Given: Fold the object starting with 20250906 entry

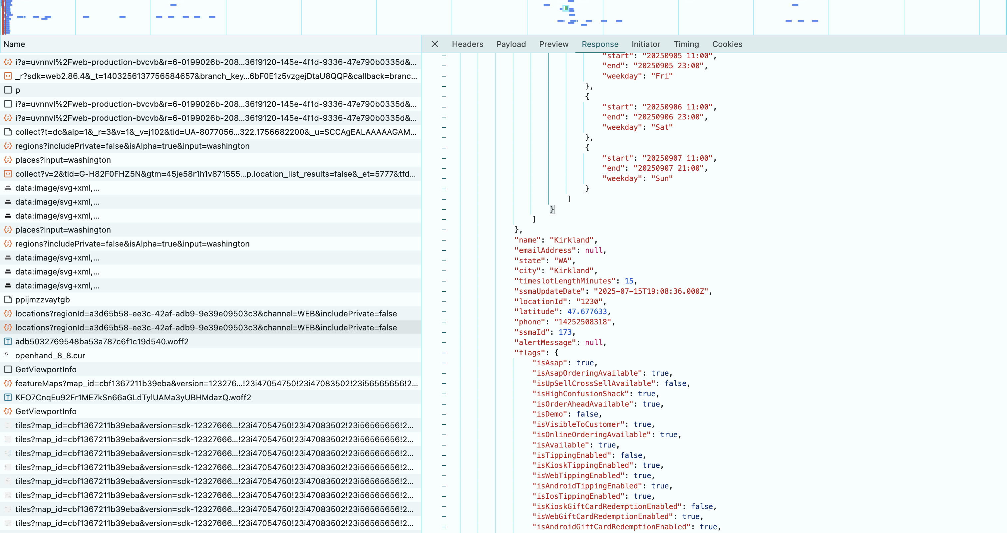Looking at the screenshot, I should tap(444, 96).
